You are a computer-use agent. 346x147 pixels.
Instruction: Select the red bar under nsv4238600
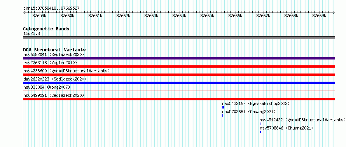click(179, 75)
